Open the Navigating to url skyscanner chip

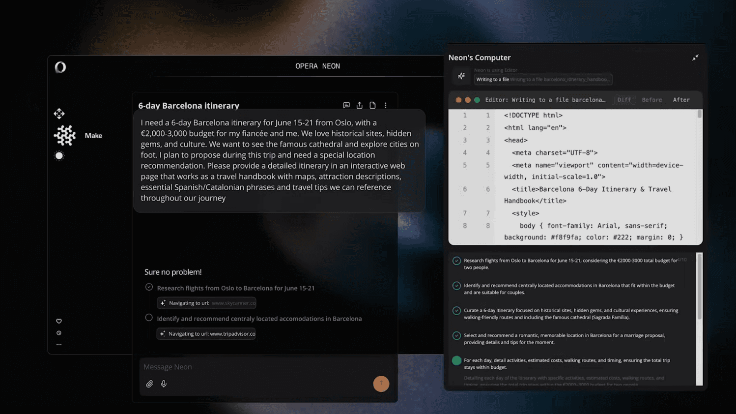coord(206,303)
